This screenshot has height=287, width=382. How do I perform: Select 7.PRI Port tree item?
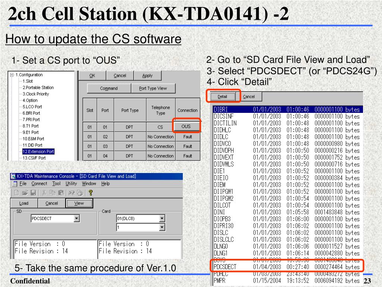pos(31,119)
